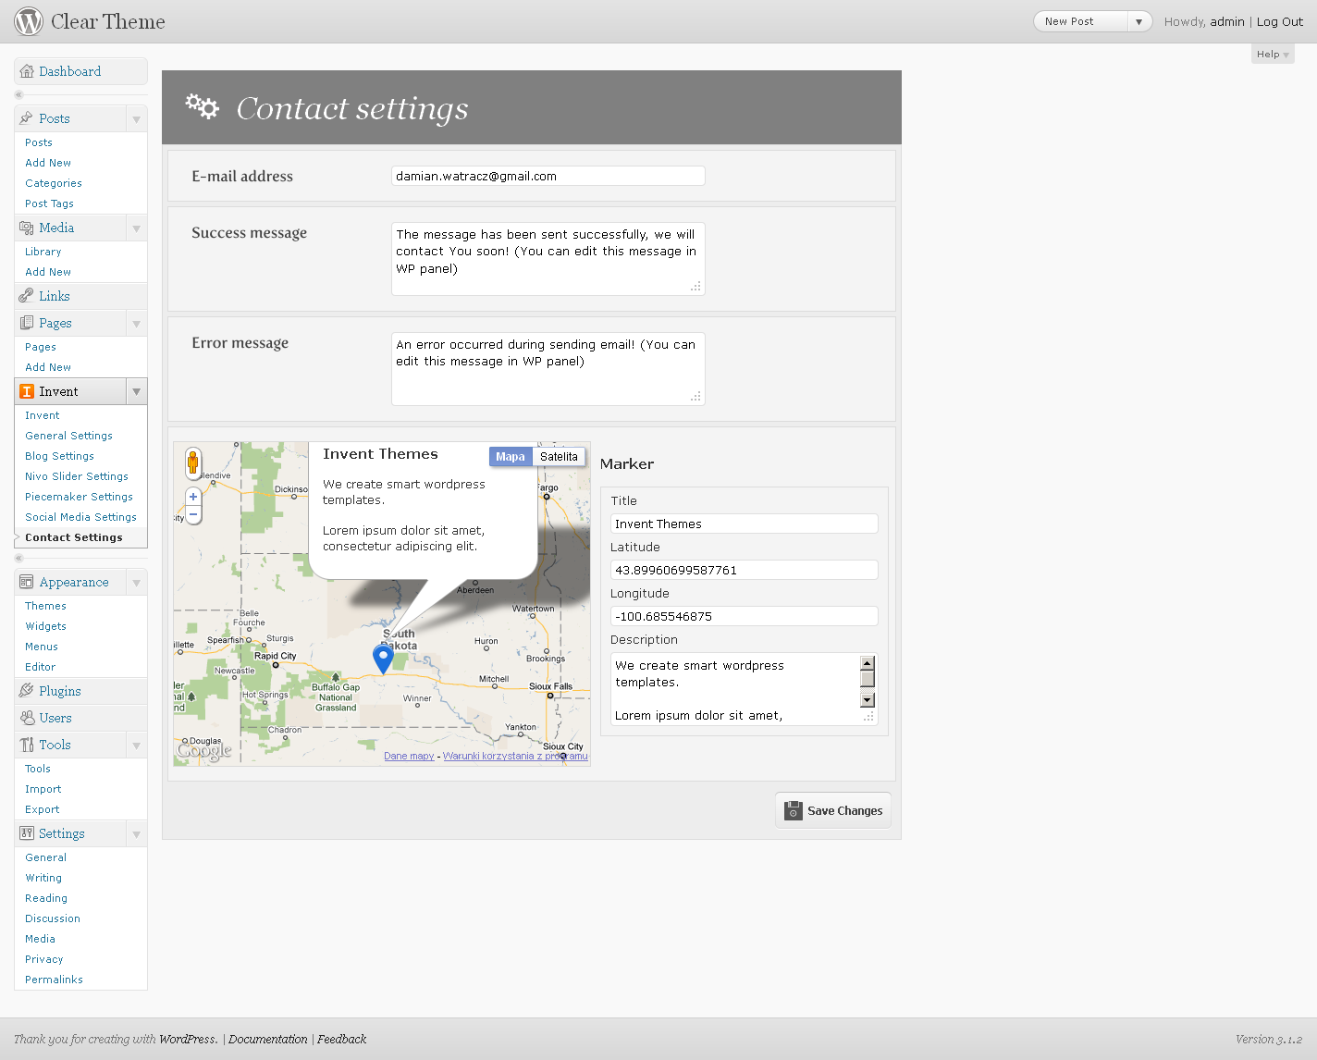Screen dimensions: 1317x1060
Task: Switch map to Satelita view
Action: click(559, 457)
